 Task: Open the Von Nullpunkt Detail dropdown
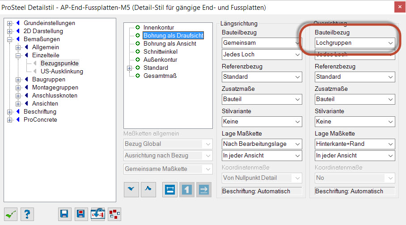pos(262,178)
